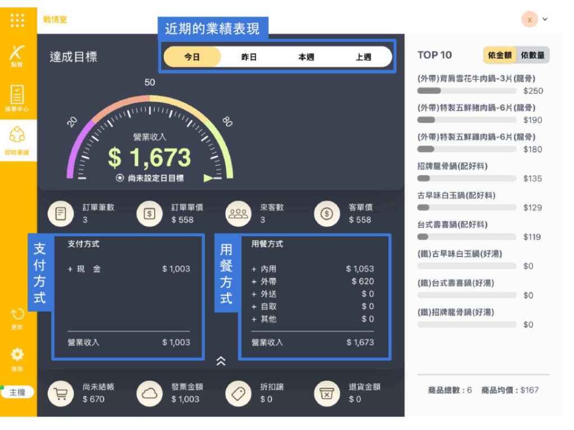Select the 昨日 tab
This screenshot has height=430, width=574.
pos(249,57)
